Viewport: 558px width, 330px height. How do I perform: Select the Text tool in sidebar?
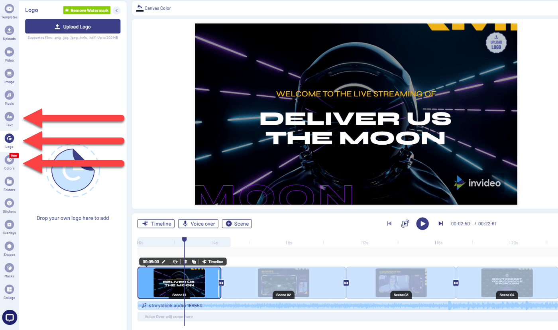tap(9, 119)
